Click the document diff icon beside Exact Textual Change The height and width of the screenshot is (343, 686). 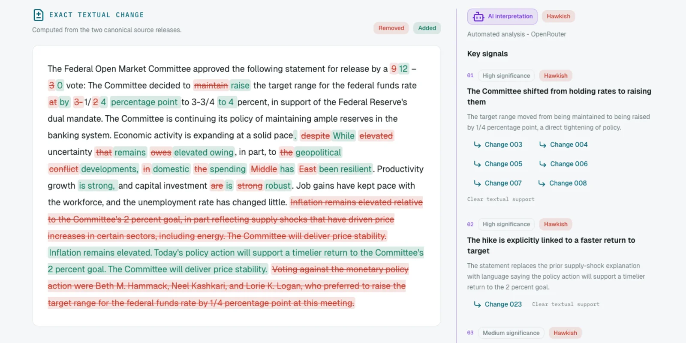[x=39, y=15]
